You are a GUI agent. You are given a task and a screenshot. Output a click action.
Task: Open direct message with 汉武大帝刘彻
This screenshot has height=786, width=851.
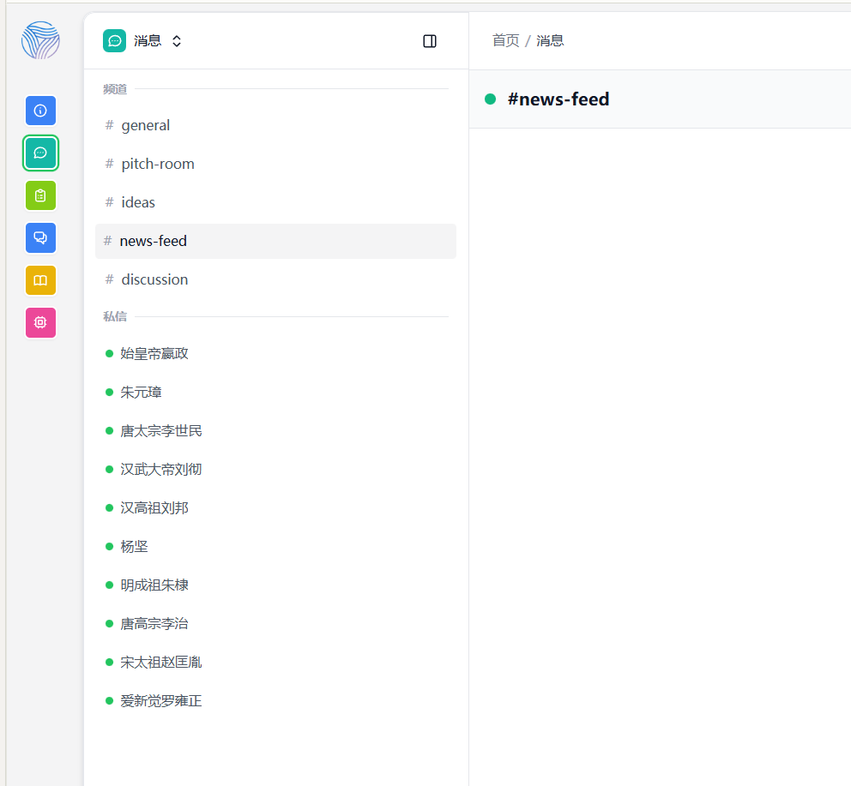(275, 469)
